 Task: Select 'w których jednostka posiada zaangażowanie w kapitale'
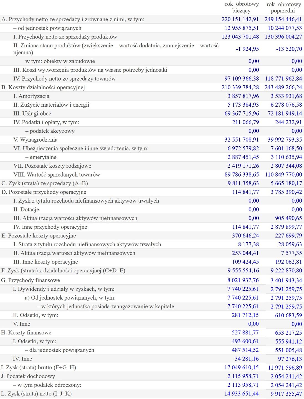point(105,306)
